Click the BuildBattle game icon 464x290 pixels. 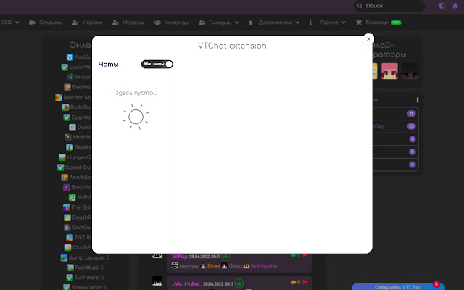click(66, 107)
